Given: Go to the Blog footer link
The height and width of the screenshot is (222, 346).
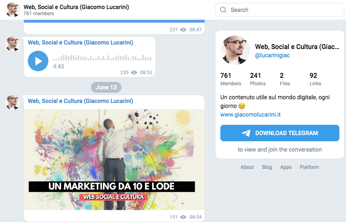Looking at the screenshot, I should tap(267, 167).
